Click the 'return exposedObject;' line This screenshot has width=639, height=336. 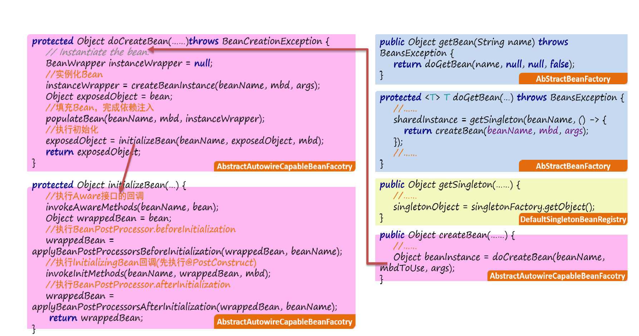tap(93, 152)
